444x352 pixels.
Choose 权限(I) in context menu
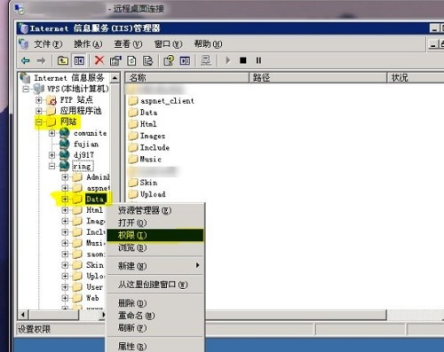(x=155, y=235)
